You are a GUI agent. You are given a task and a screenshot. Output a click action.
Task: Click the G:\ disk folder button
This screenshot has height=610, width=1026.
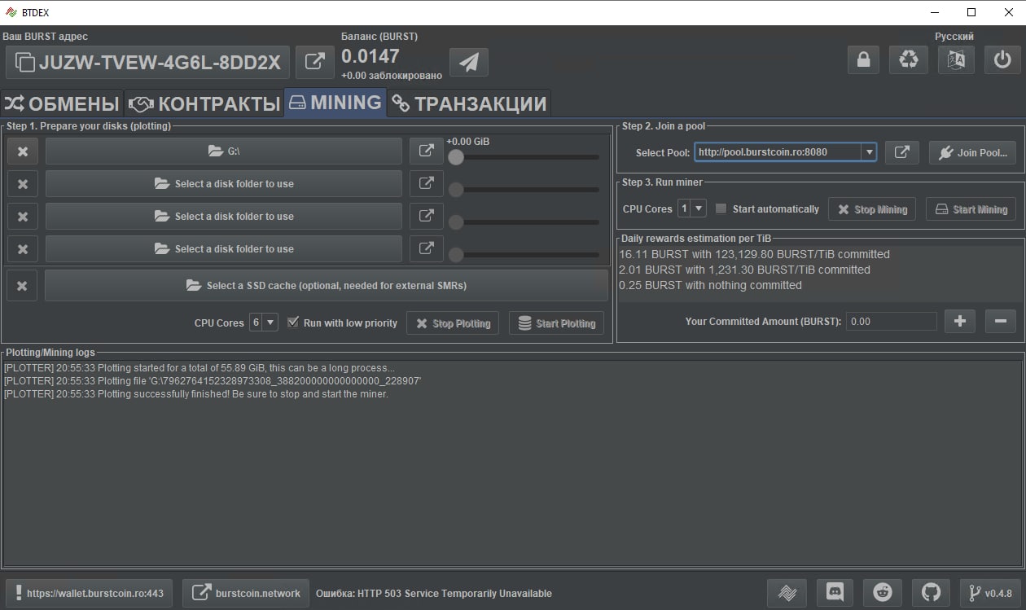point(224,151)
